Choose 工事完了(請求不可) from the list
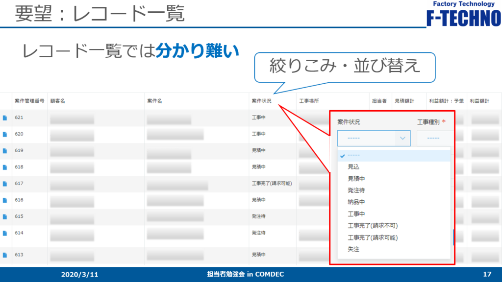The width and height of the screenshot is (502, 282). point(373,226)
